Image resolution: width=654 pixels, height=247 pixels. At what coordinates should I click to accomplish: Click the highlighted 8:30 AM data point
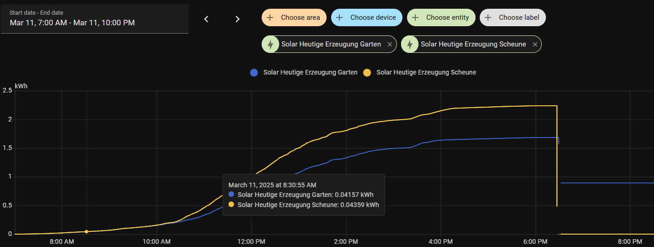(86, 232)
